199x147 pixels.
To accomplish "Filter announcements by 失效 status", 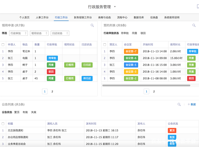I will [x=34, y=112].
